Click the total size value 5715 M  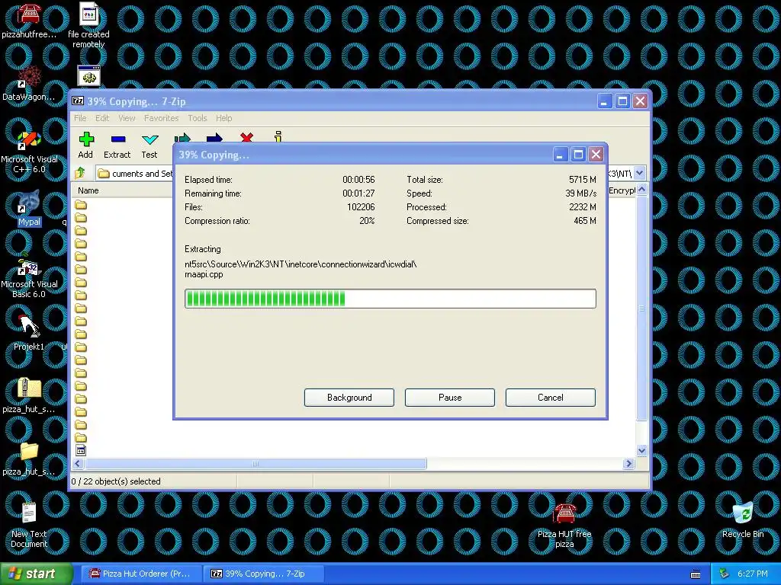(x=582, y=180)
